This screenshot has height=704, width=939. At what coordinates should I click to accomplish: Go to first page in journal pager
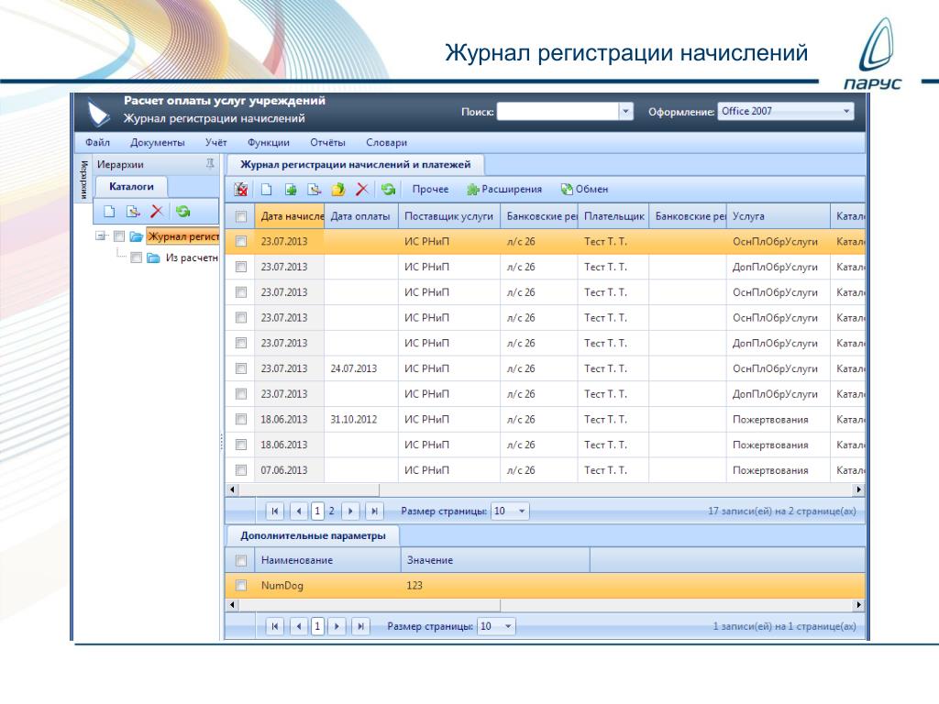tap(275, 511)
